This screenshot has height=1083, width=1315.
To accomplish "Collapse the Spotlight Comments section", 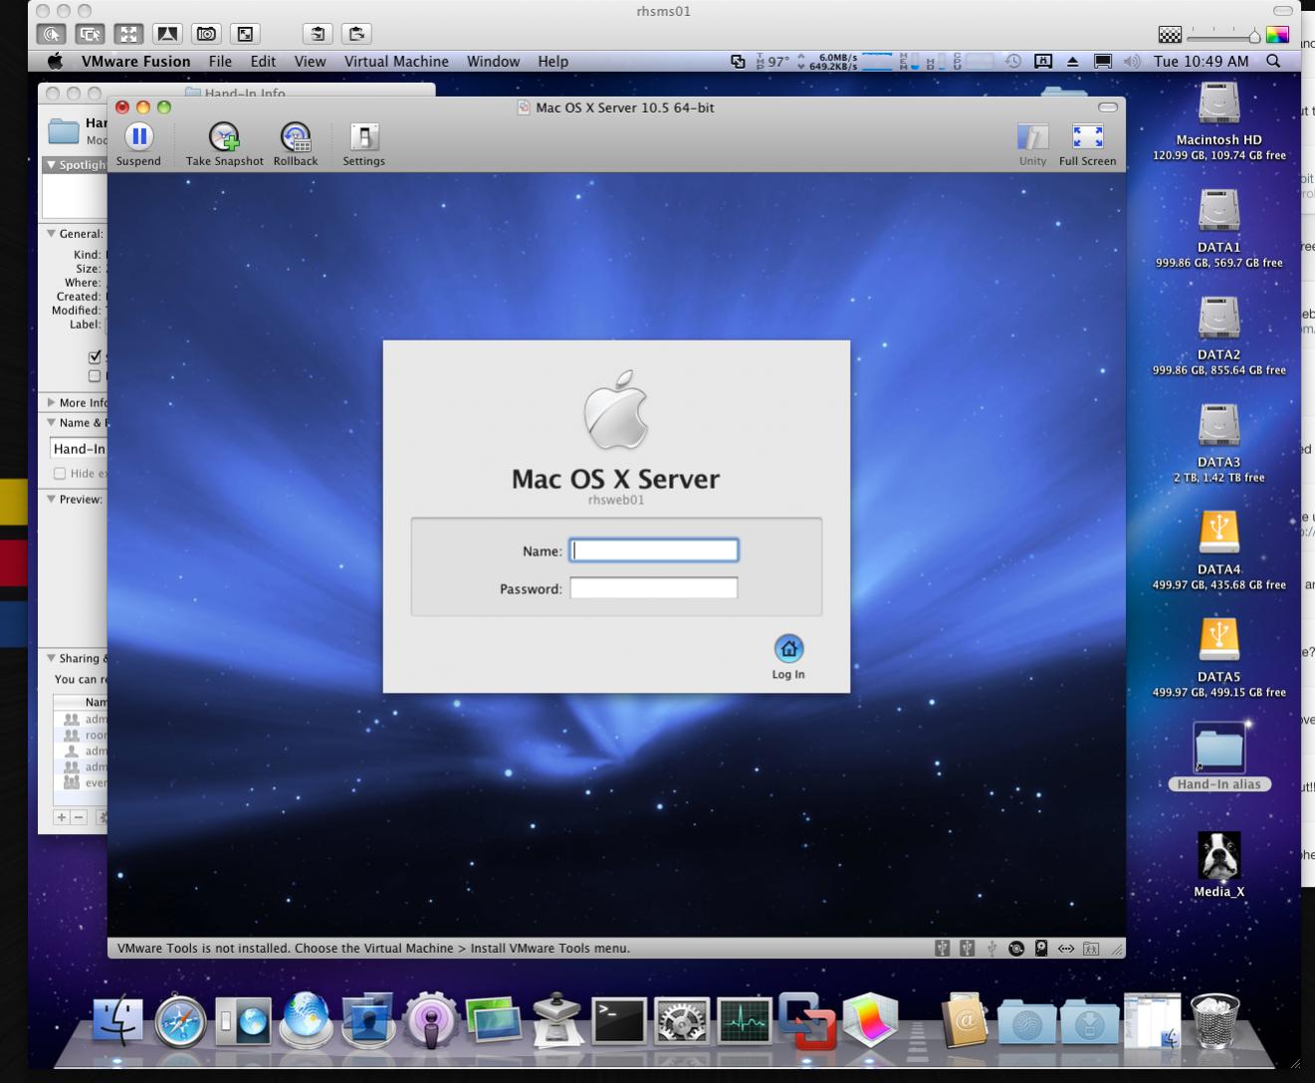I will click(x=52, y=164).
